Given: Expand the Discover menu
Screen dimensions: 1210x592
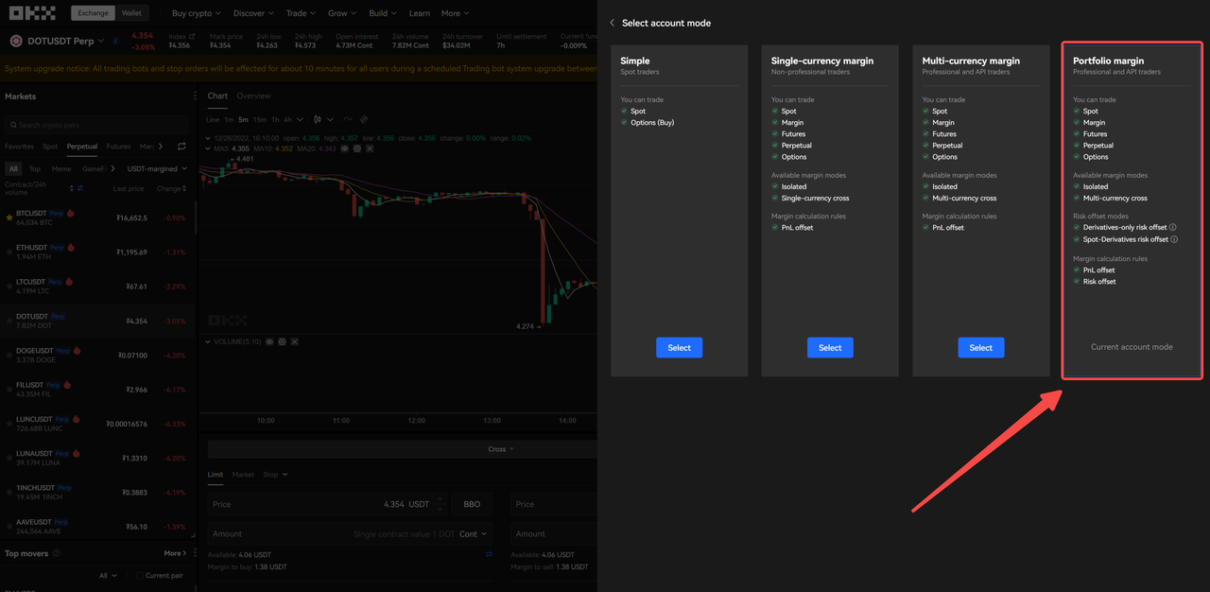Looking at the screenshot, I should coord(253,13).
